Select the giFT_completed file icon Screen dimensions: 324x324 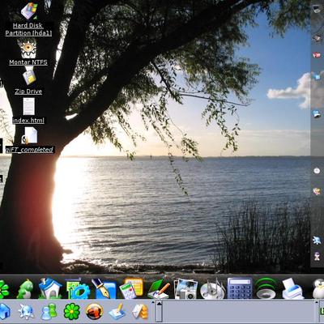30,135
